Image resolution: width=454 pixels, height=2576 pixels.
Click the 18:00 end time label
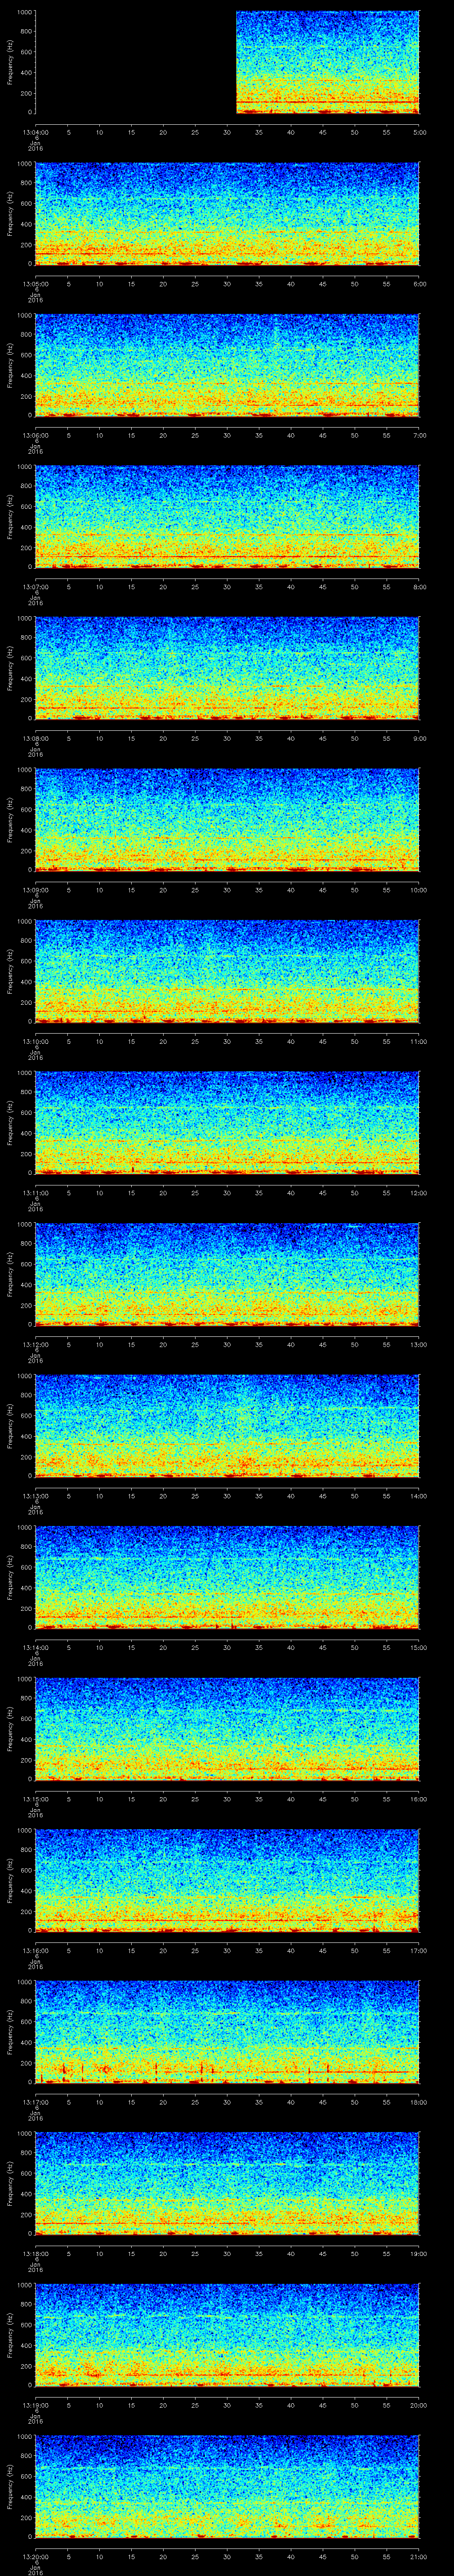coord(419,2102)
